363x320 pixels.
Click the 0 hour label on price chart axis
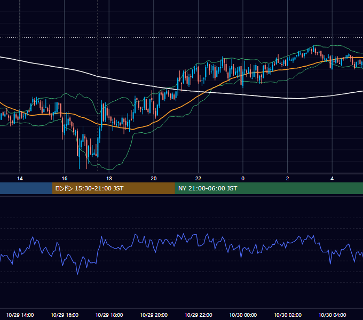tap(243, 179)
